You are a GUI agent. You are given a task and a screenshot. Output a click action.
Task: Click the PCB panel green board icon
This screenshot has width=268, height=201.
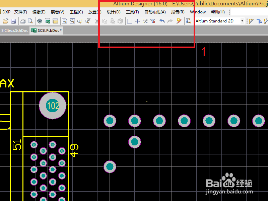[x=48, y=21]
